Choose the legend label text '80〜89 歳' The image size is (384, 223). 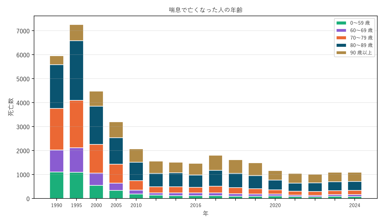[361, 45]
